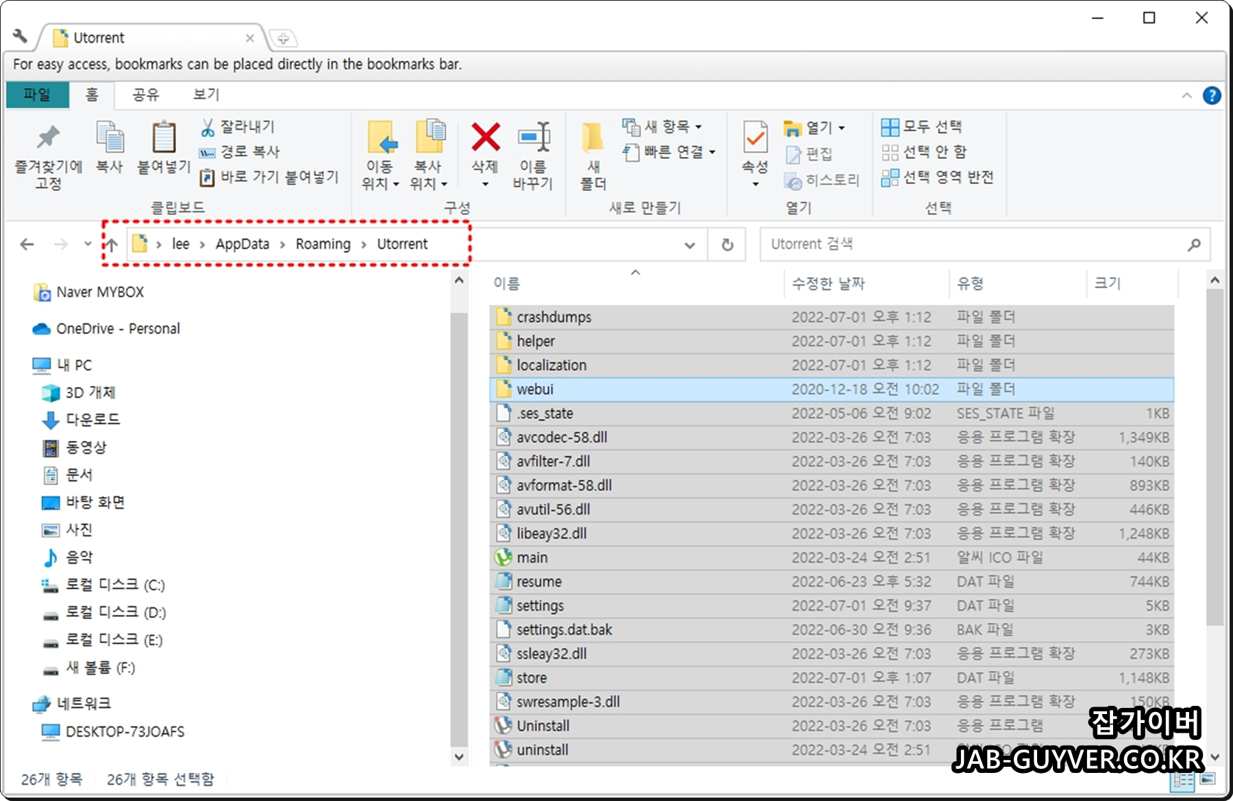Click the Copy (복사) ribbon icon
Image resolution: width=1233 pixels, height=801 pixels.
point(110,137)
